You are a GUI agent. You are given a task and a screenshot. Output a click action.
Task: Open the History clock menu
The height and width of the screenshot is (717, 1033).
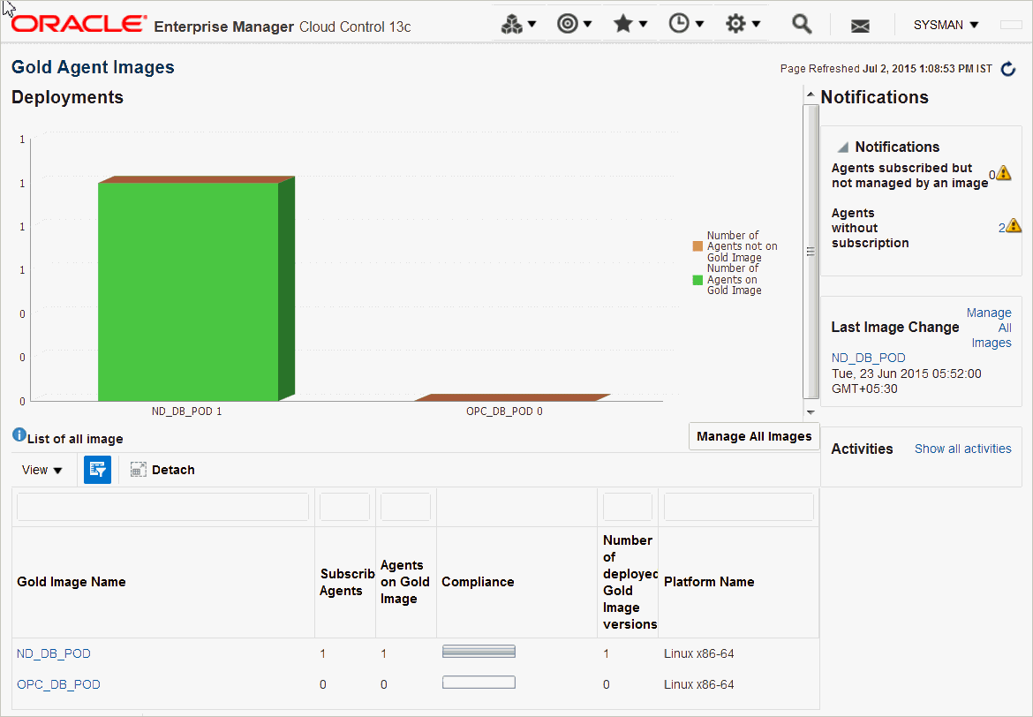(x=686, y=25)
